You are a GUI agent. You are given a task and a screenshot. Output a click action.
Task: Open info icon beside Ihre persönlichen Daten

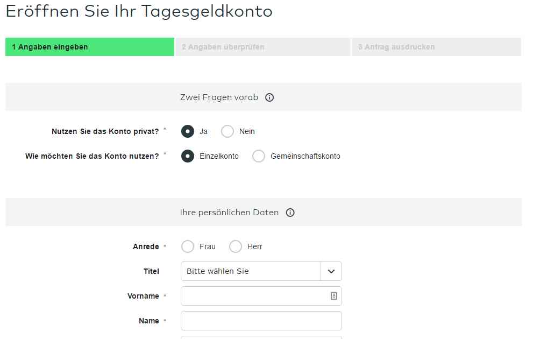pyautogui.click(x=290, y=213)
